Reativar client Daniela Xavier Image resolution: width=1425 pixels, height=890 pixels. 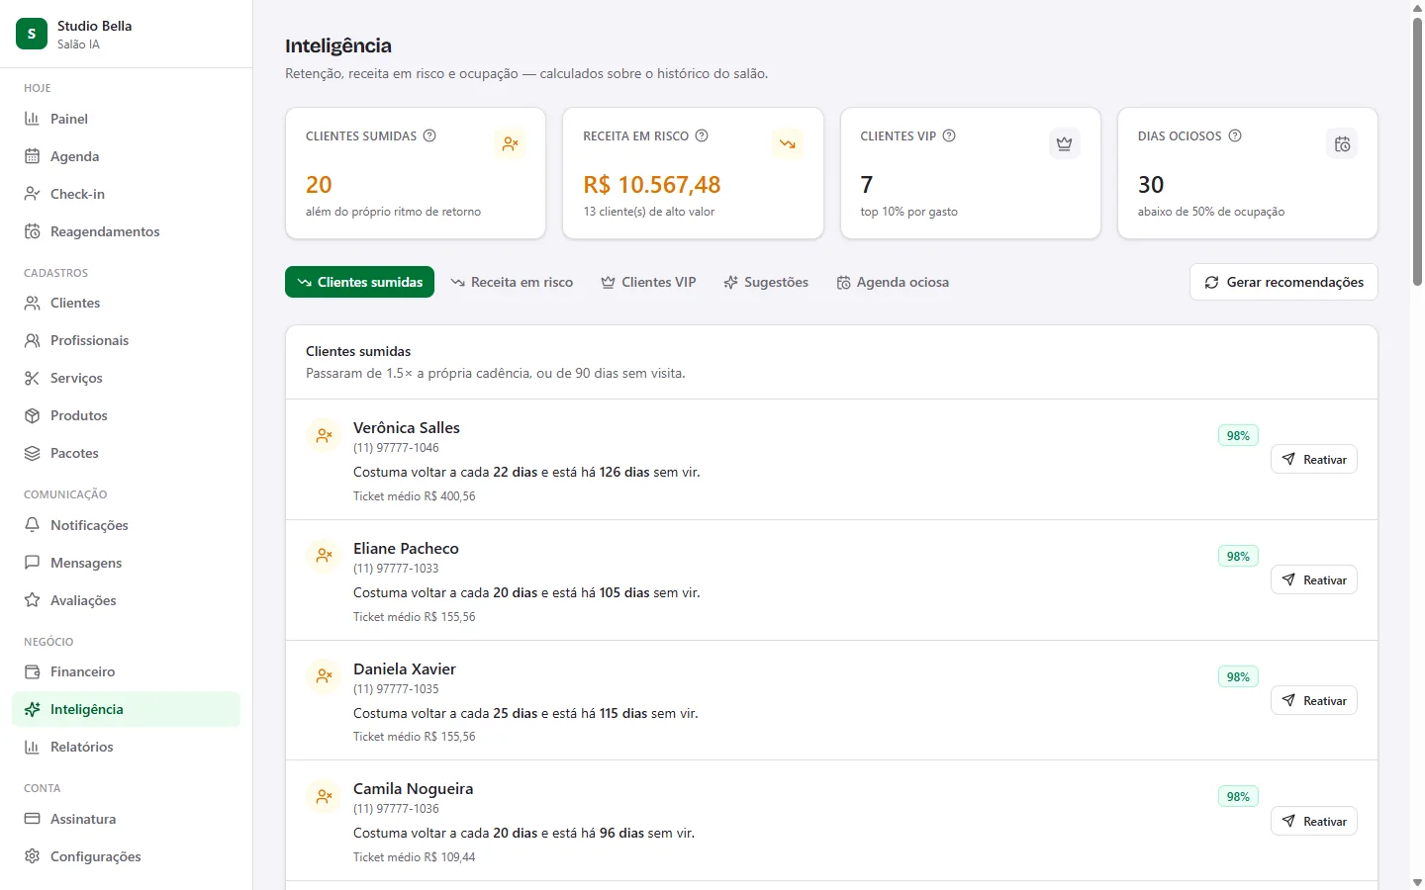click(x=1314, y=701)
